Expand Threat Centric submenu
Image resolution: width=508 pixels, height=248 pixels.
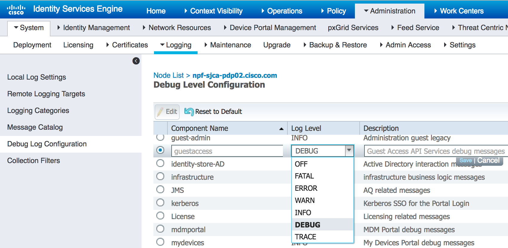tap(480, 28)
